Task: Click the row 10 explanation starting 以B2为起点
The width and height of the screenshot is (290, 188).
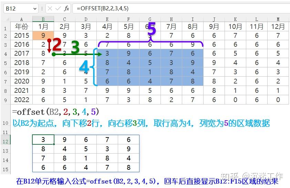Action: click(141, 123)
